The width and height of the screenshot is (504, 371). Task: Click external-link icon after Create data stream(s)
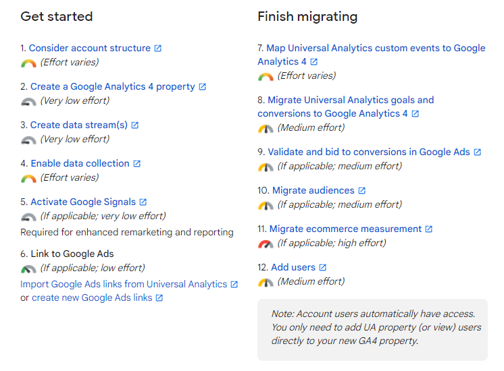(x=135, y=125)
